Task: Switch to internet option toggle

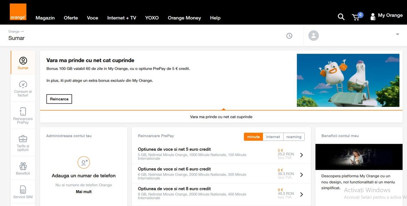Action: pos(273,137)
